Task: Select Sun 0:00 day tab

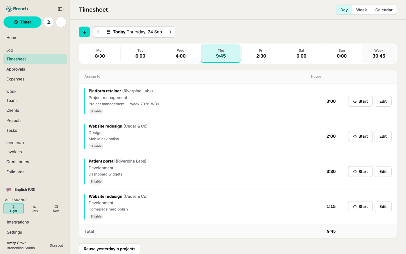Action: [342, 54]
